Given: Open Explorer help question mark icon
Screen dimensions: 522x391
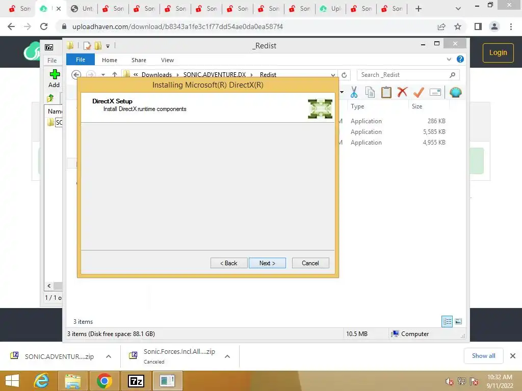Looking at the screenshot, I should pyautogui.click(x=460, y=59).
